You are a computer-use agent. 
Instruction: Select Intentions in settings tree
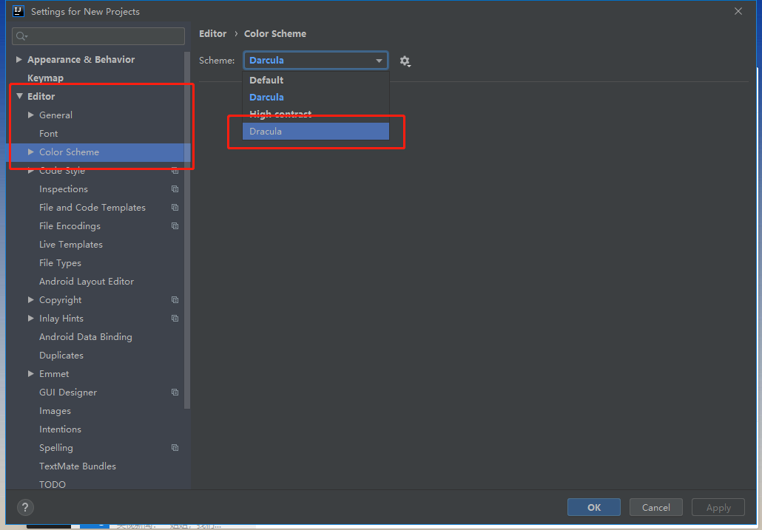[60, 429]
